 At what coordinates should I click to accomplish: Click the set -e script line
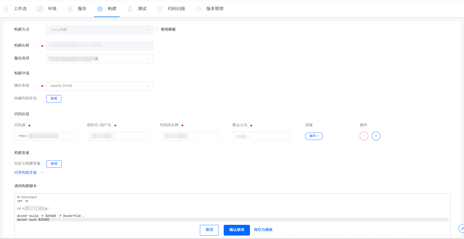[22, 201]
